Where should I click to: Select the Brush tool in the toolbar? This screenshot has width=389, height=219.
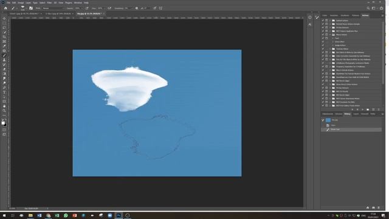click(x=4, y=55)
